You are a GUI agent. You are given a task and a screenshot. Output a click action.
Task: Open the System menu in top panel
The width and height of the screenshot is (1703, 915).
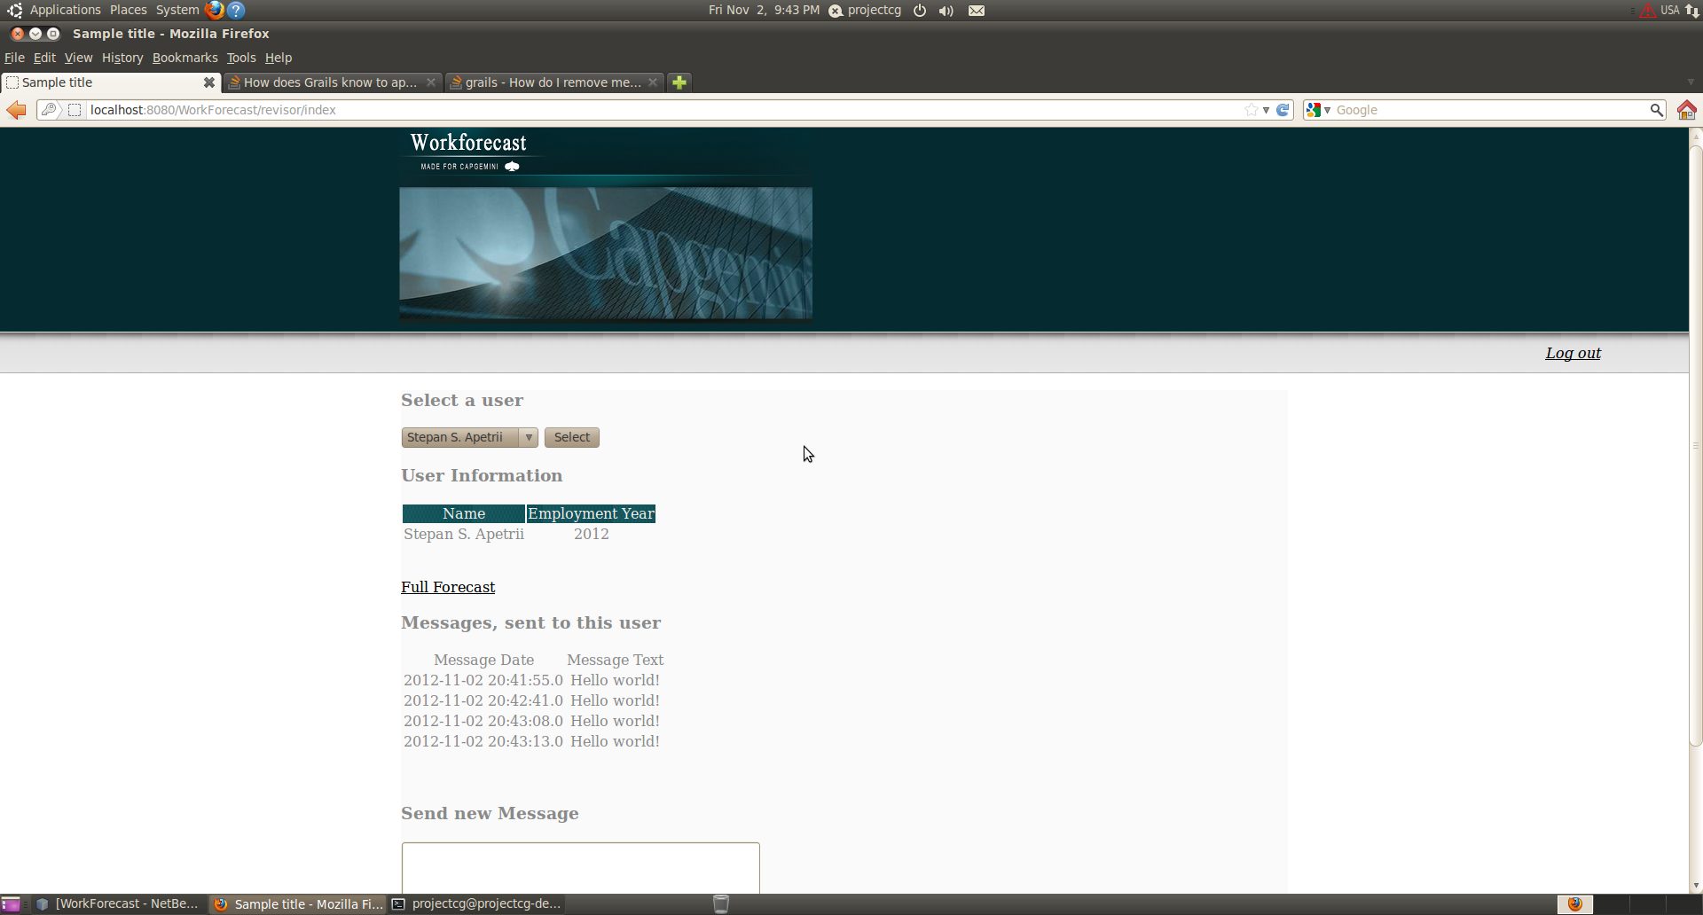[x=177, y=10]
